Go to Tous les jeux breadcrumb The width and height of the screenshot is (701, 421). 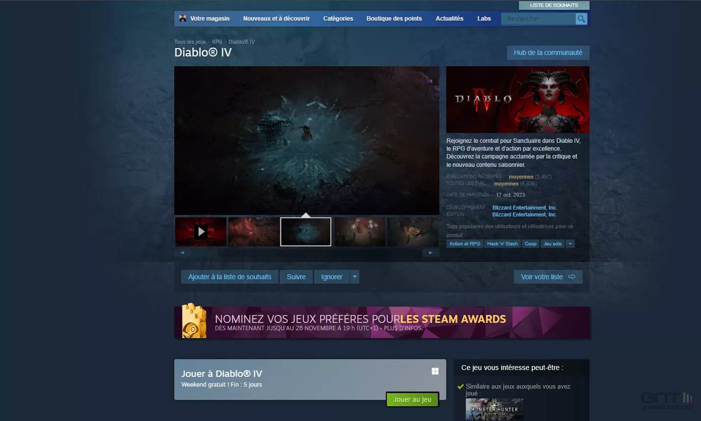pos(190,42)
